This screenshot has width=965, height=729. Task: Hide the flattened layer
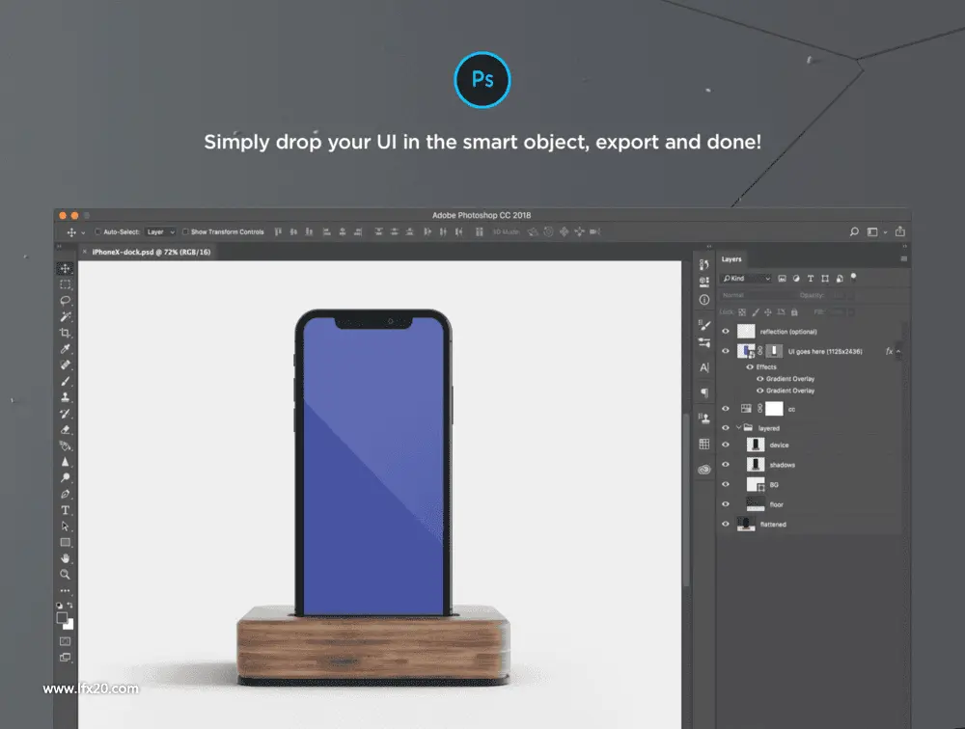(x=726, y=525)
